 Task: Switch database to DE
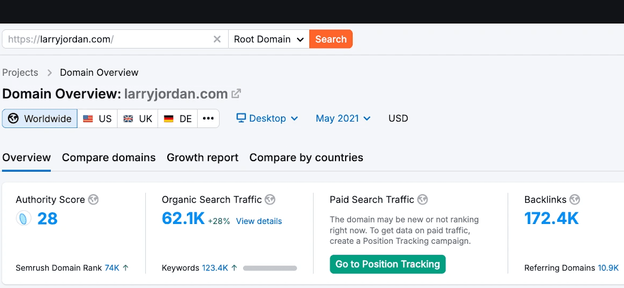coord(177,118)
